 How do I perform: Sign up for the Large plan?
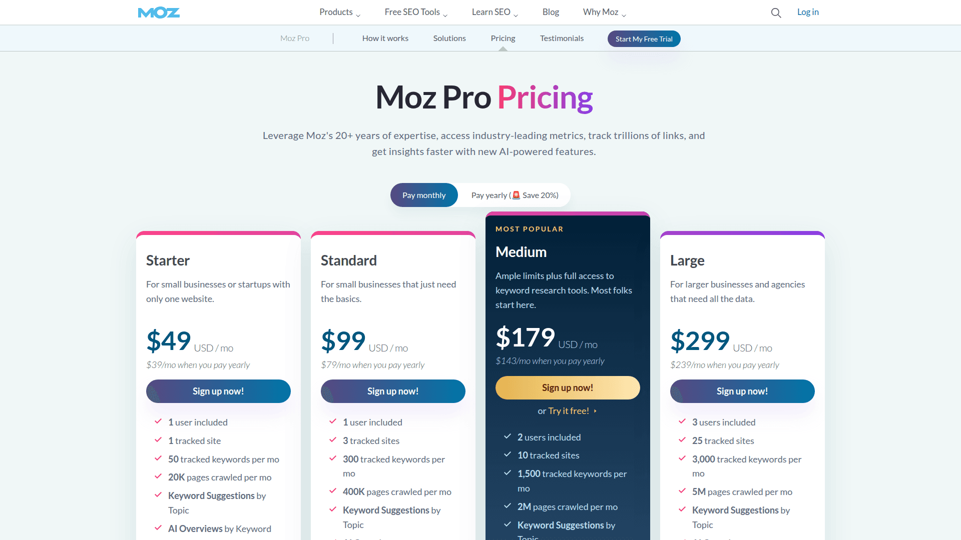(x=742, y=391)
